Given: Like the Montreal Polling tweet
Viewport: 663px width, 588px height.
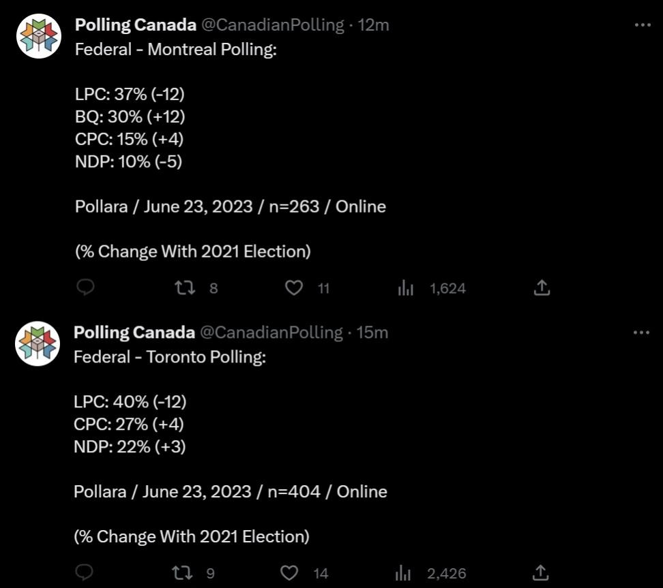Looking at the screenshot, I should click(293, 288).
